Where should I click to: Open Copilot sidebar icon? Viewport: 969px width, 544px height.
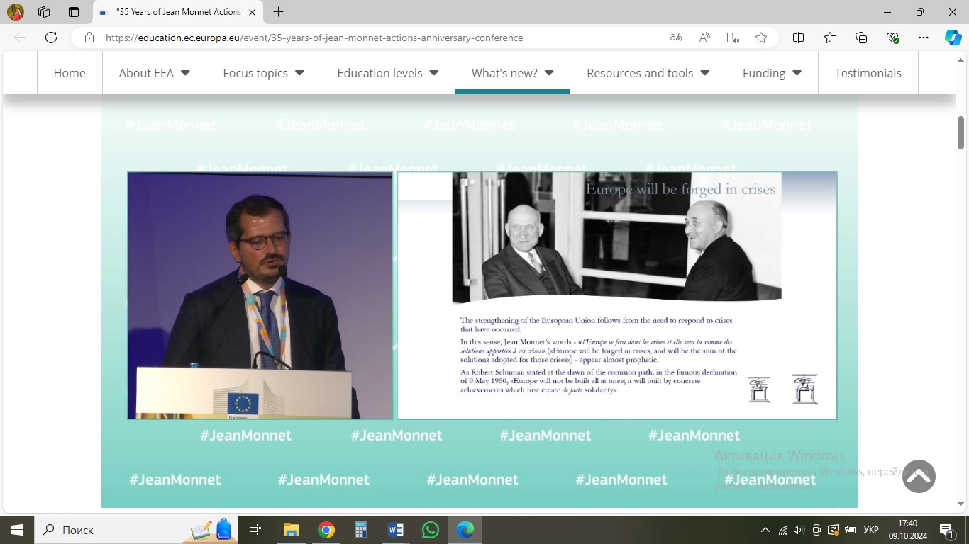(953, 38)
